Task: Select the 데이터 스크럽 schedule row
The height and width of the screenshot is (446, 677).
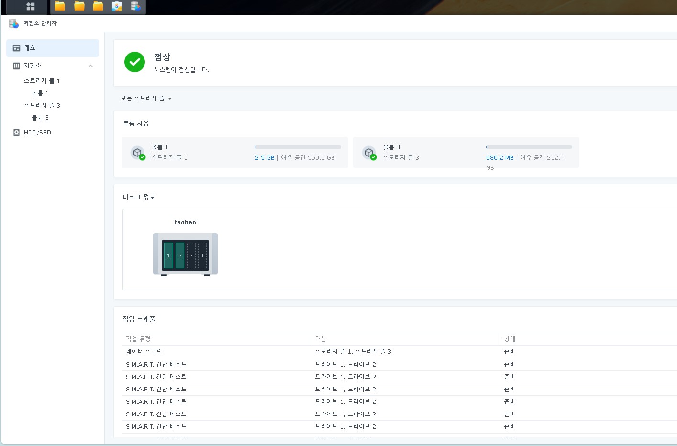Action: (400, 351)
